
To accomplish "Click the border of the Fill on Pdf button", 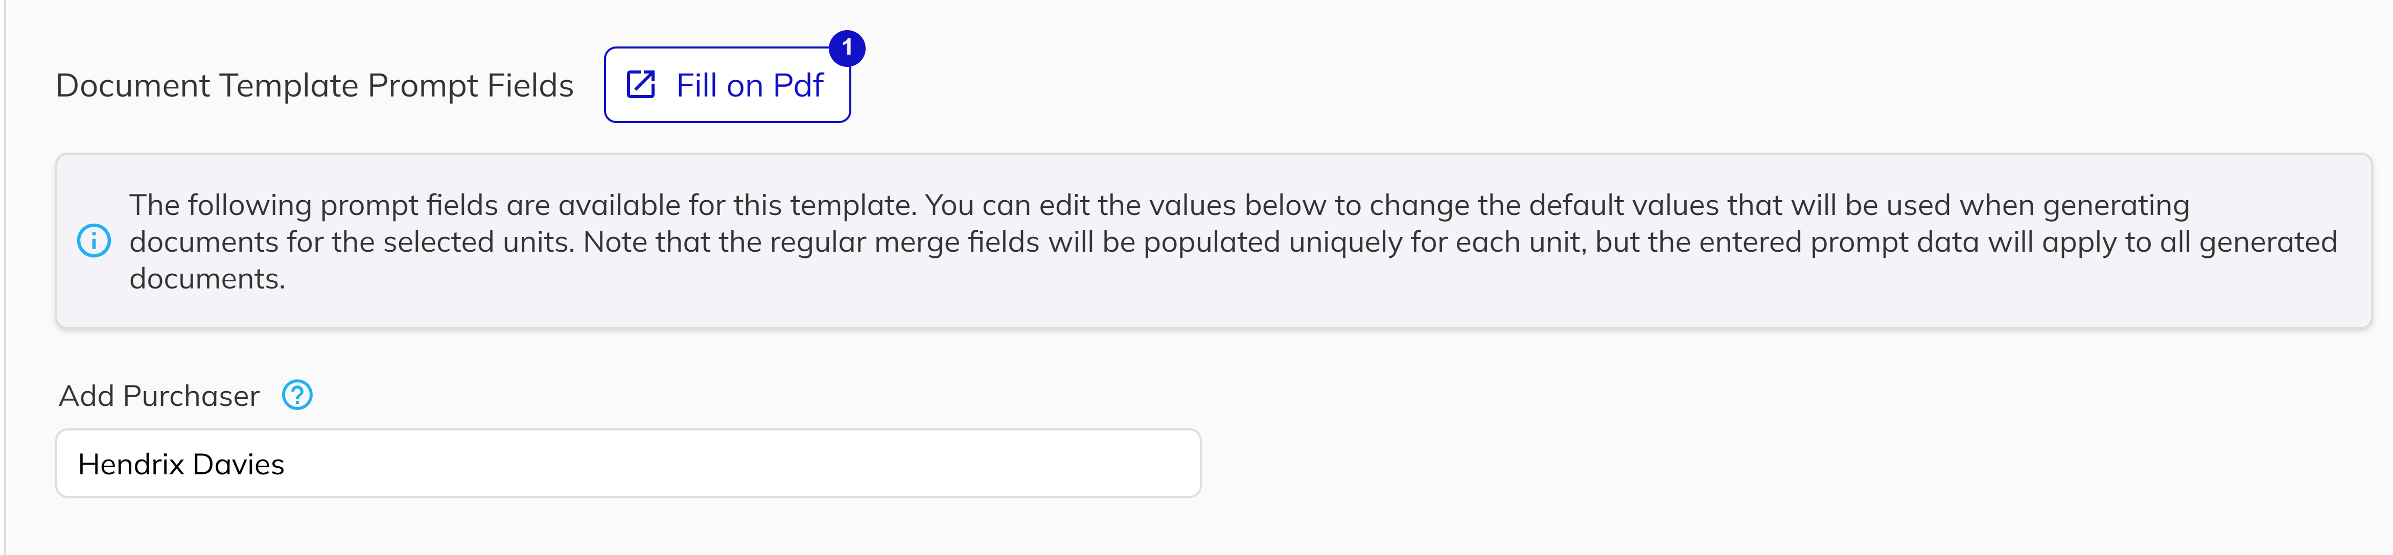I will click(727, 120).
